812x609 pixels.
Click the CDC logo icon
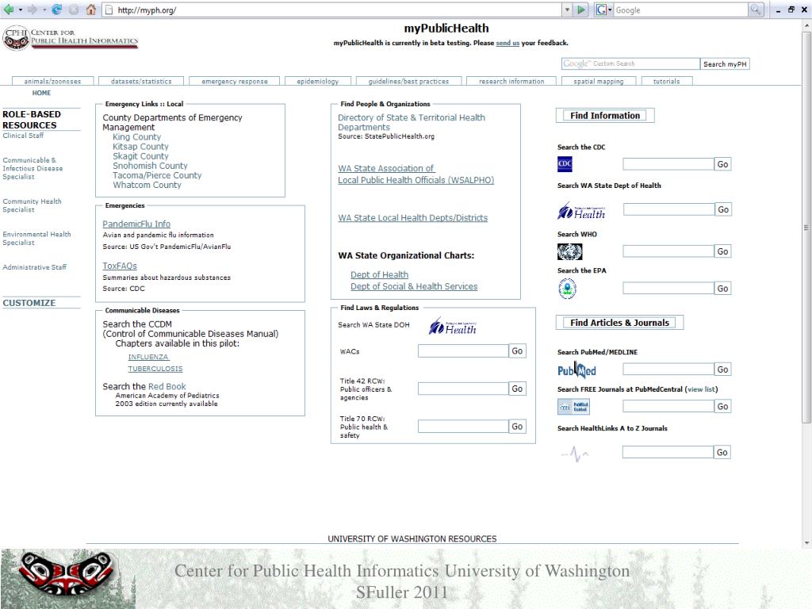(565, 164)
